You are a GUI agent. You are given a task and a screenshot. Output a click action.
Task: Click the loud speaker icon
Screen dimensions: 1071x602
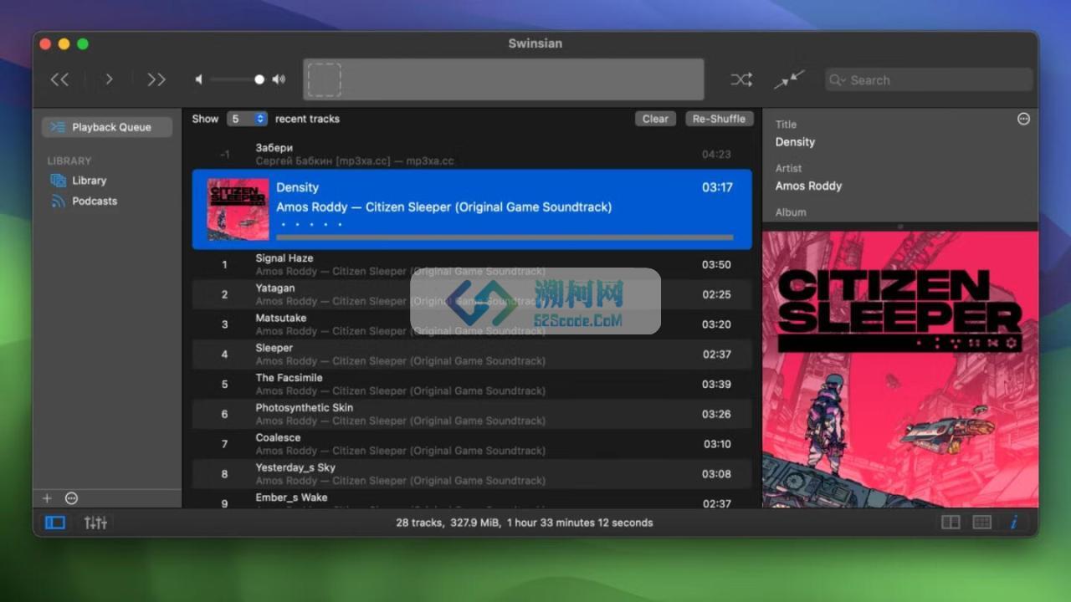(279, 79)
